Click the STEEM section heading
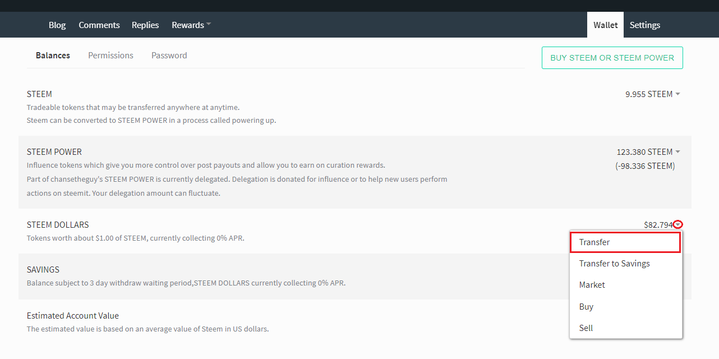The width and height of the screenshot is (719, 359). (39, 94)
